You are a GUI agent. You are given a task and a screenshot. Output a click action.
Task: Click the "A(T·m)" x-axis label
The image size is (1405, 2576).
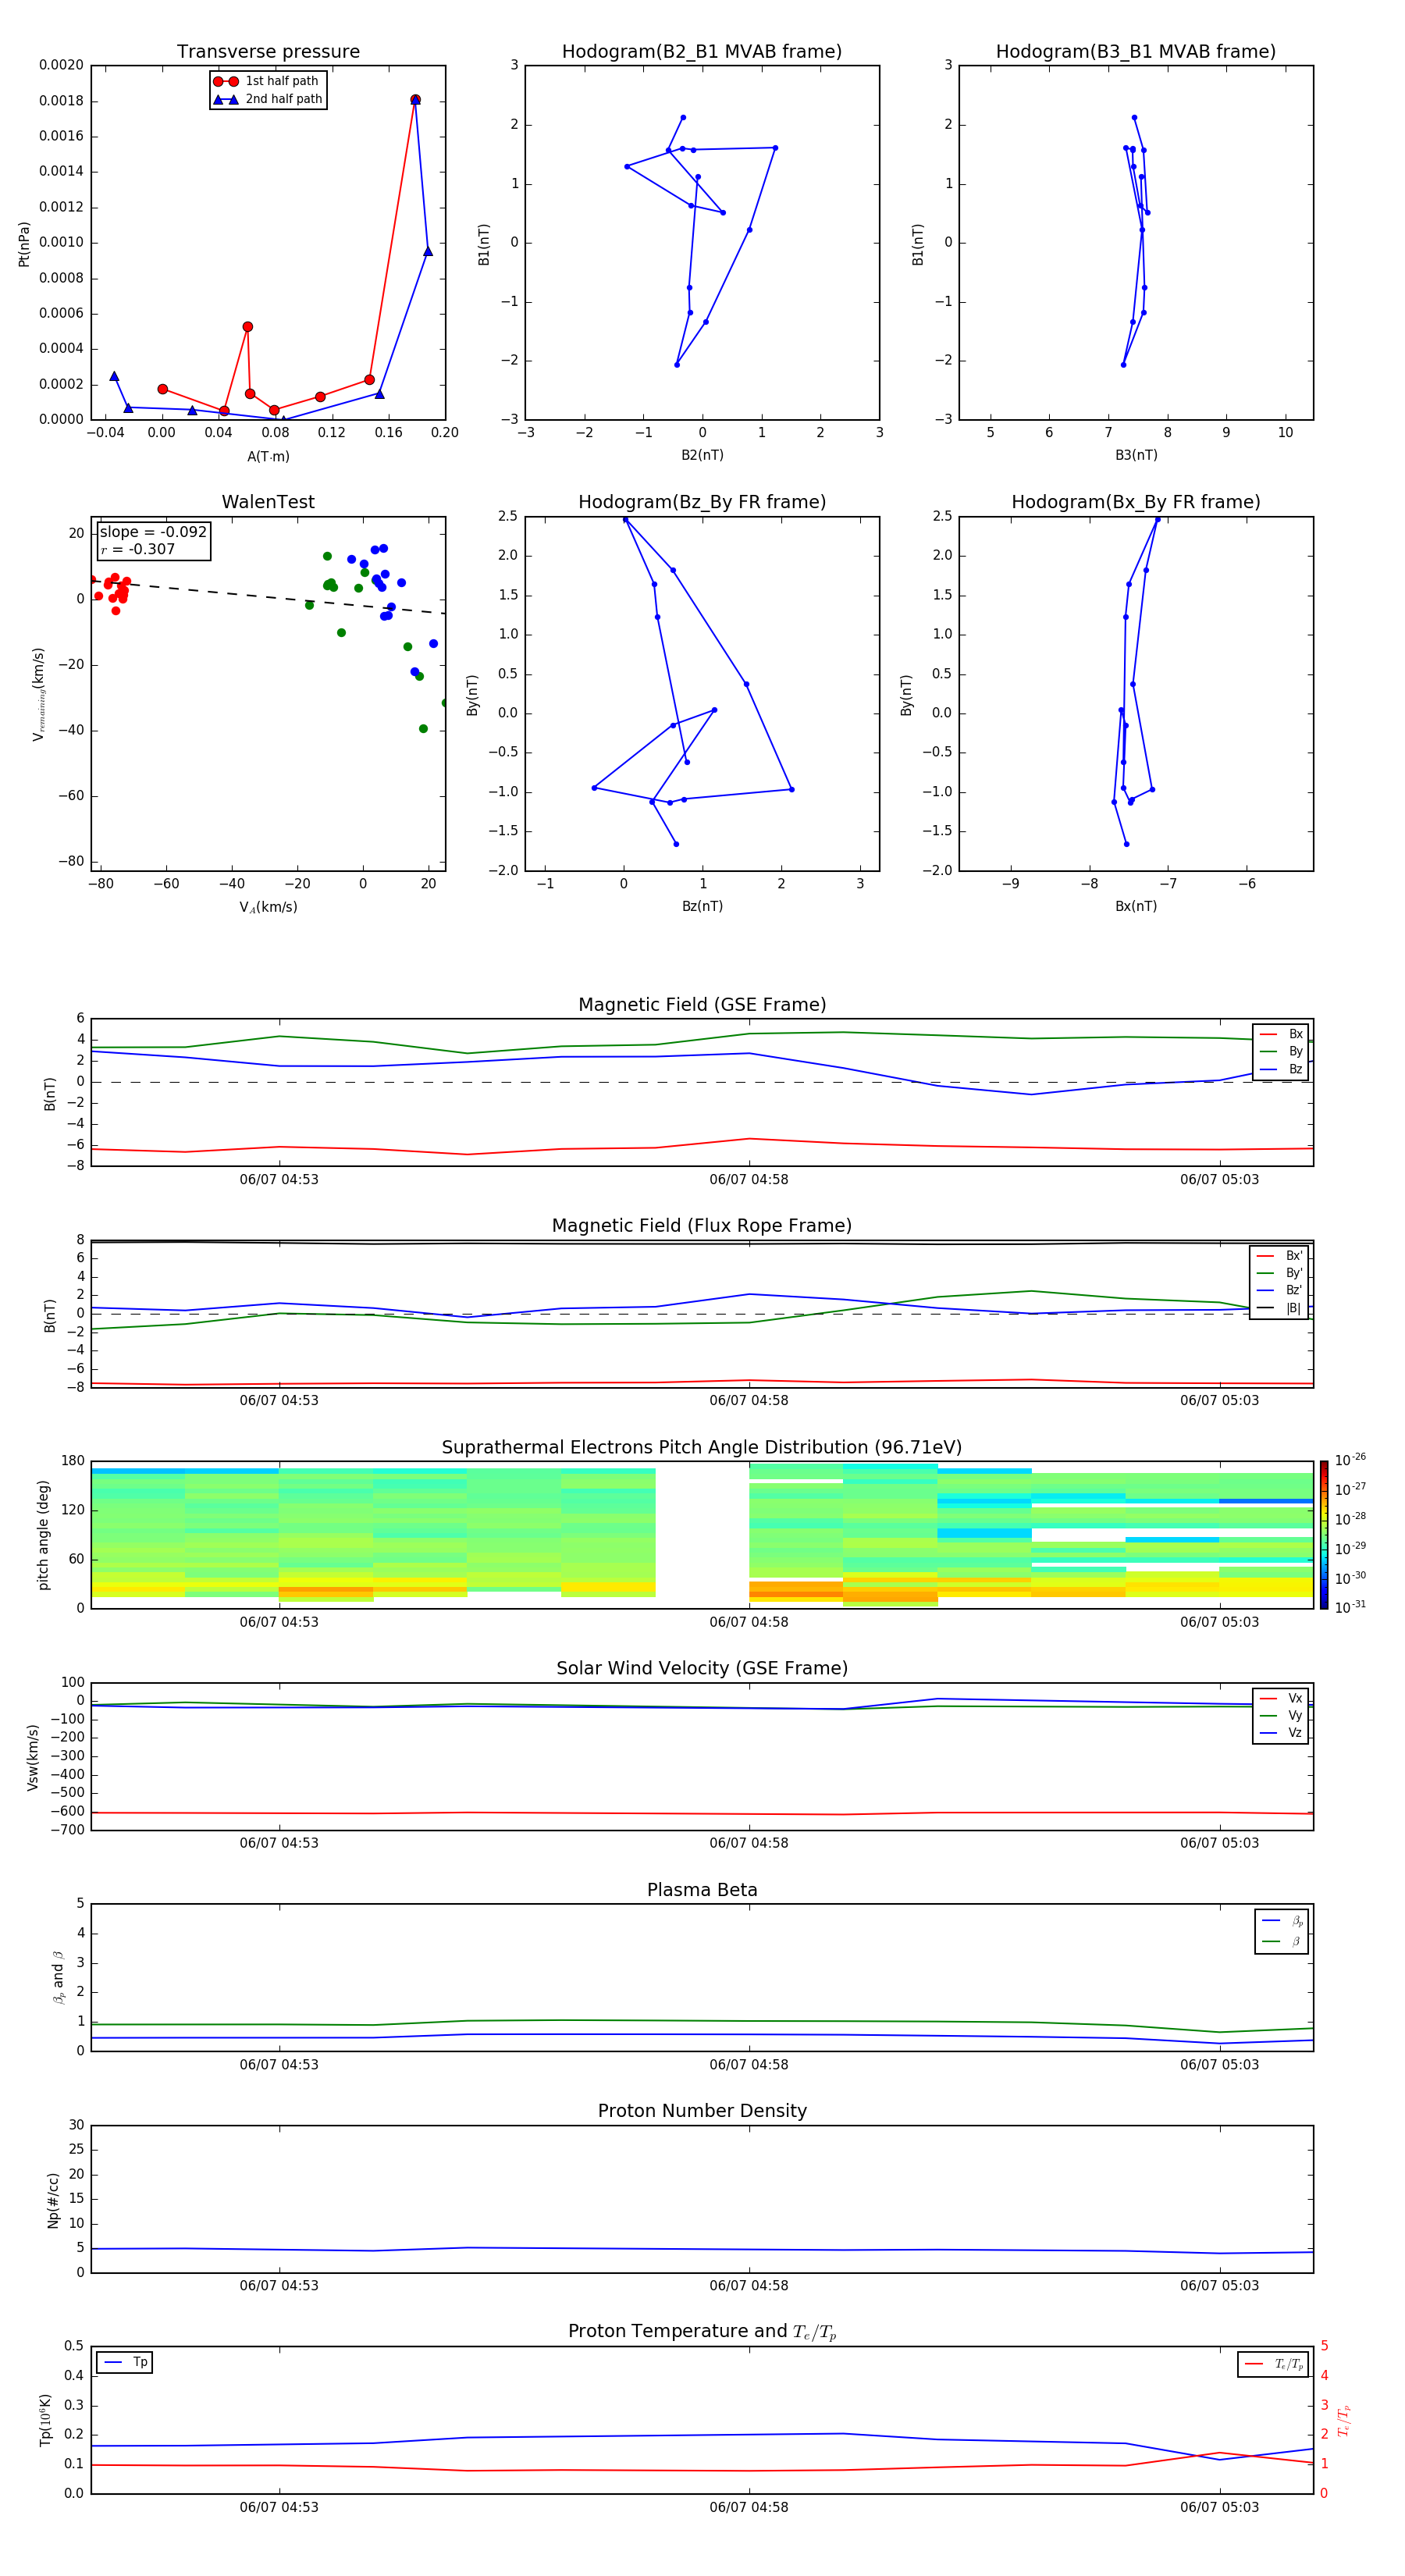(x=268, y=456)
